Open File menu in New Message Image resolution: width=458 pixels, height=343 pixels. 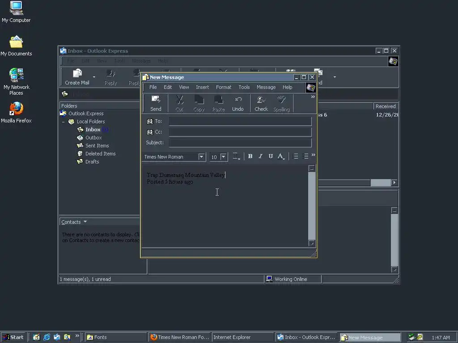point(153,87)
